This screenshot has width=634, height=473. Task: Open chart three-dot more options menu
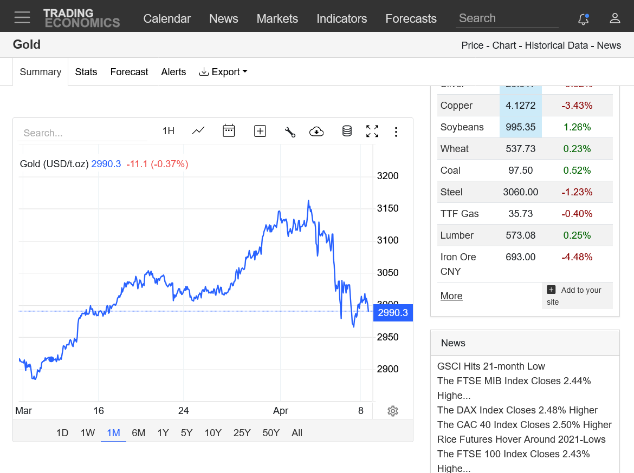point(396,132)
